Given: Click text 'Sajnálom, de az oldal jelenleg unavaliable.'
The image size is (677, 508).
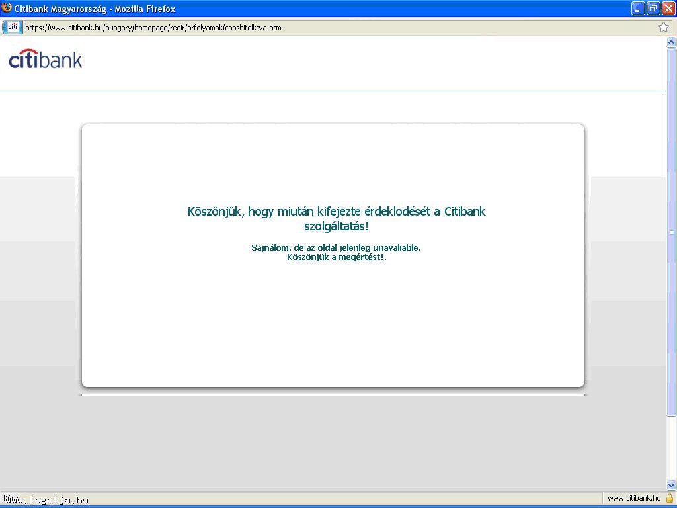Looking at the screenshot, I should coord(336,248).
